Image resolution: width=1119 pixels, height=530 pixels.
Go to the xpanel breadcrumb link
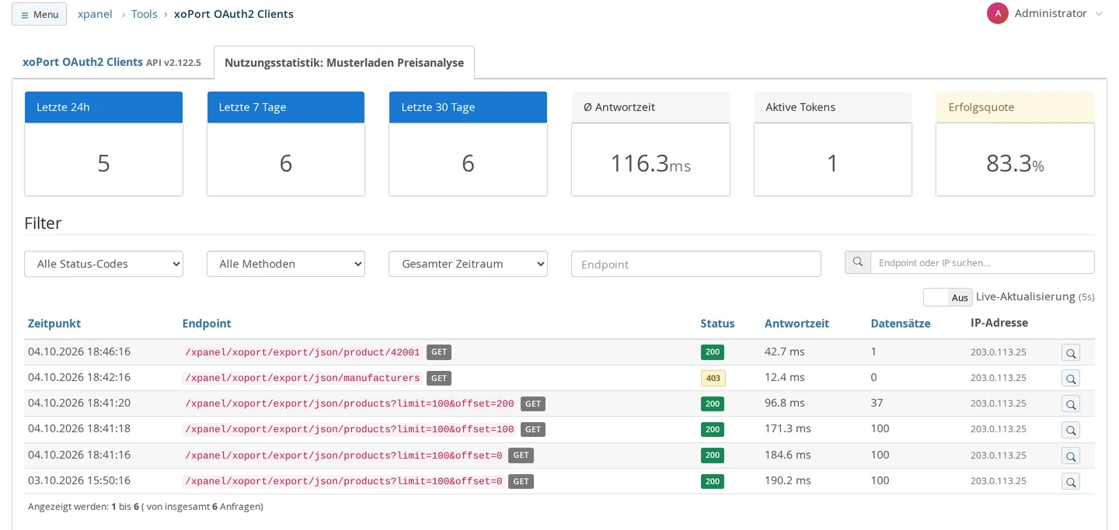(95, 14)
